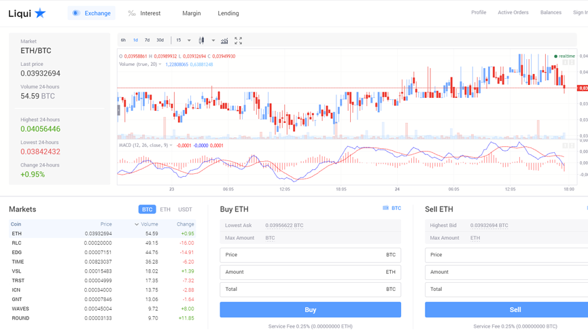The width and height of the screenshot is (588, 331).
Task: Click the Sell button
Action: tap(506, 310)
